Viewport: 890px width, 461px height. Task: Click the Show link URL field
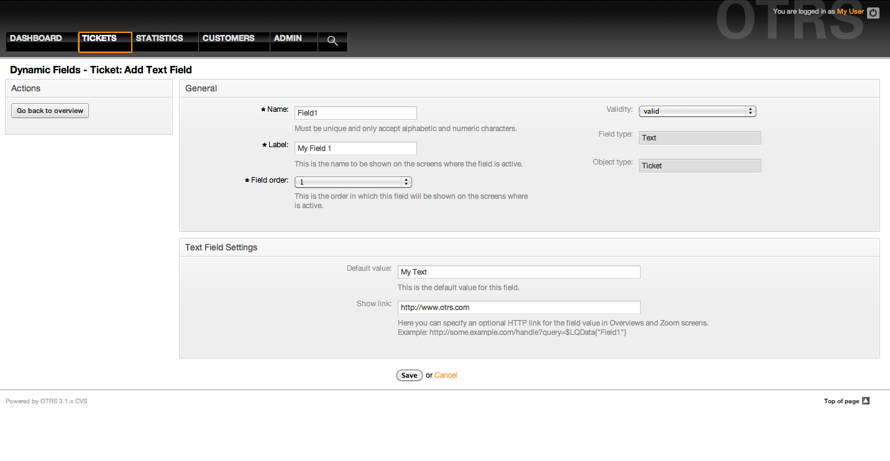point(519,308)
